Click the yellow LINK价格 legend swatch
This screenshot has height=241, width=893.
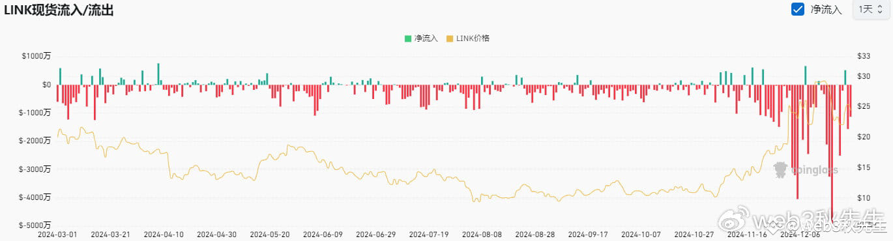coord(450,38)
